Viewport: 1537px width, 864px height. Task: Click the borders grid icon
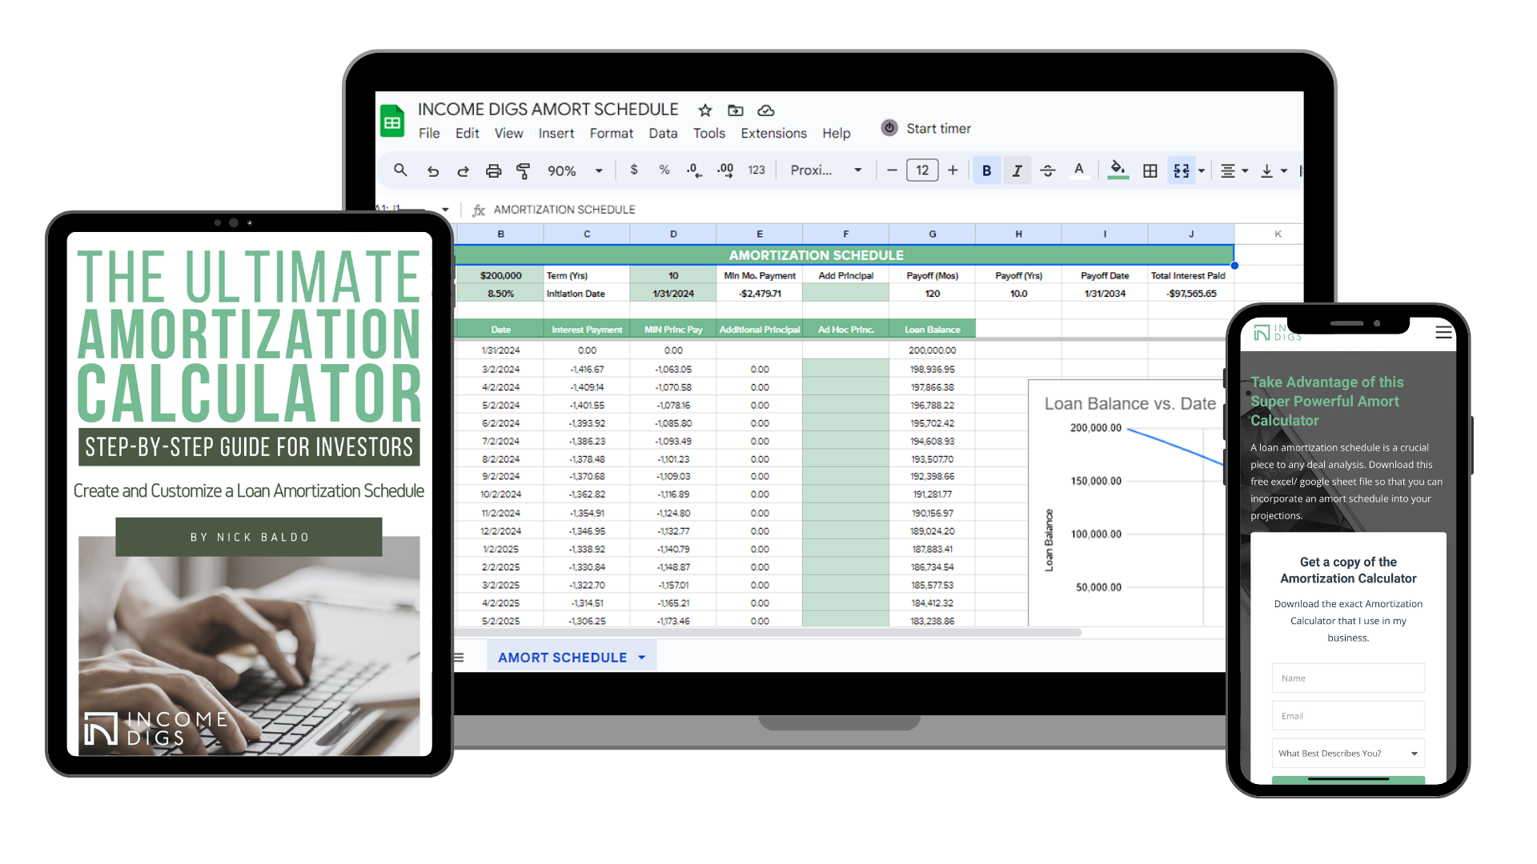tap(1150, 170)
